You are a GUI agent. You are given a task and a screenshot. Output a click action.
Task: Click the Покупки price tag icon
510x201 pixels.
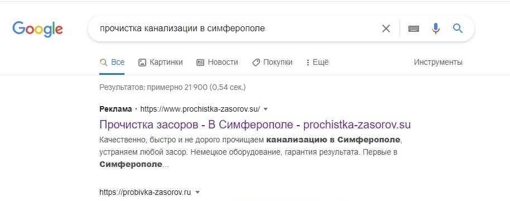click(256, 63)
